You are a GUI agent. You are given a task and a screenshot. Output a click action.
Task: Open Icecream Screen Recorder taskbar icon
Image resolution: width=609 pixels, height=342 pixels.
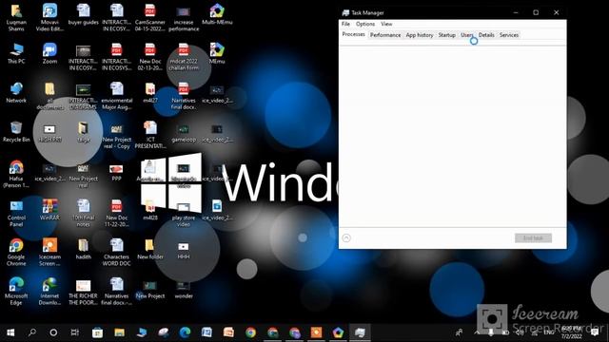pos(316,332)
